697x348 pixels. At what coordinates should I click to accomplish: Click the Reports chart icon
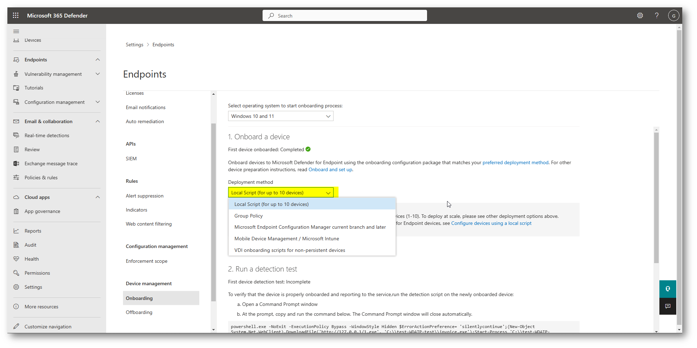(x=16, y=231)
